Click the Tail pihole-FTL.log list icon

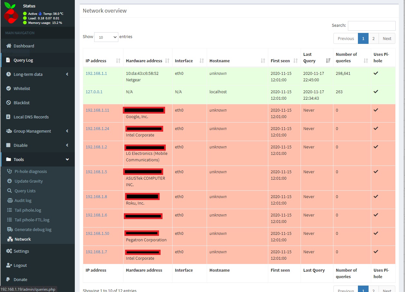(x=9, y=220)
